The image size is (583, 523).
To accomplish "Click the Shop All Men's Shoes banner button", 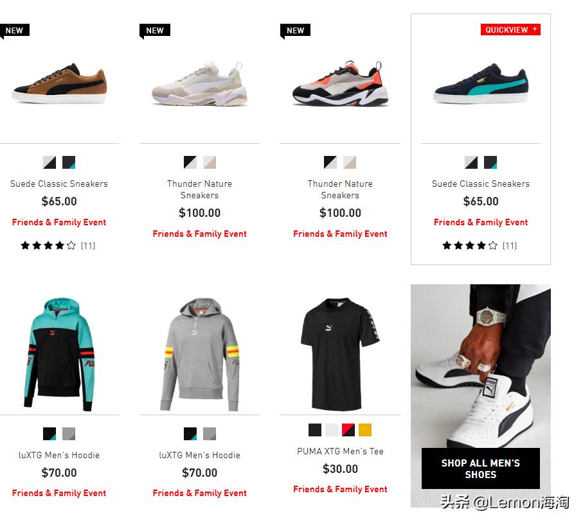I will click(x=480, y=468).
